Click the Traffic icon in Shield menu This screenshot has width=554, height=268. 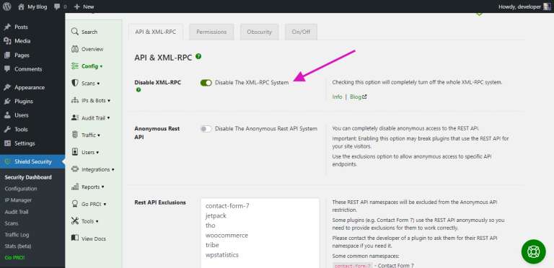pos(74,135)
